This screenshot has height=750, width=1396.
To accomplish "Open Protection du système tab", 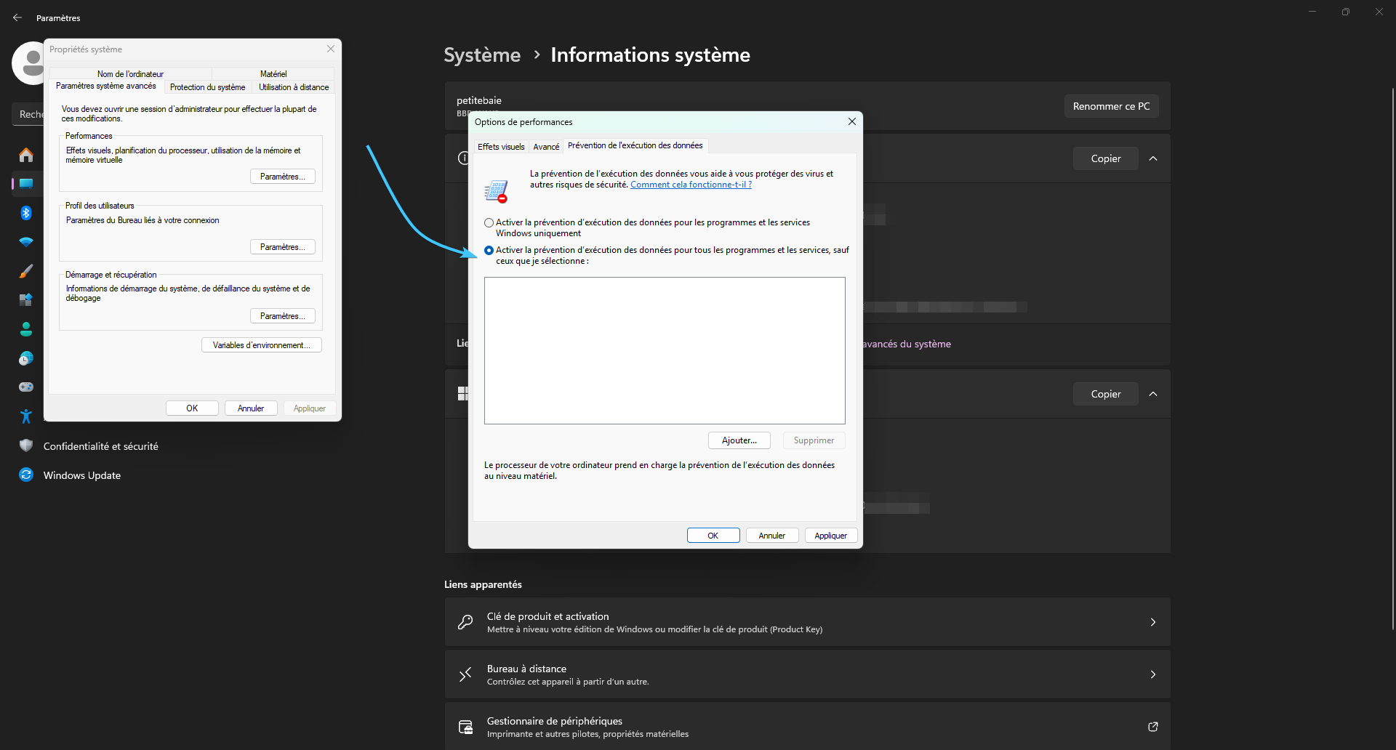I will click(x=208, y=87).
